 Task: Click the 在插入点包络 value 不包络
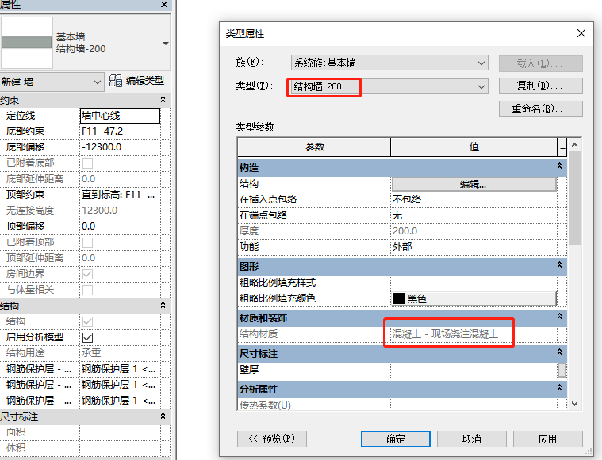click(474, 200)
